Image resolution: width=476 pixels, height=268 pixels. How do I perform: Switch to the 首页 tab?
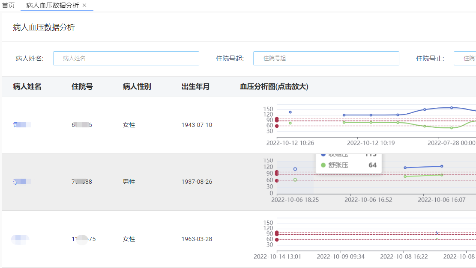9,5
